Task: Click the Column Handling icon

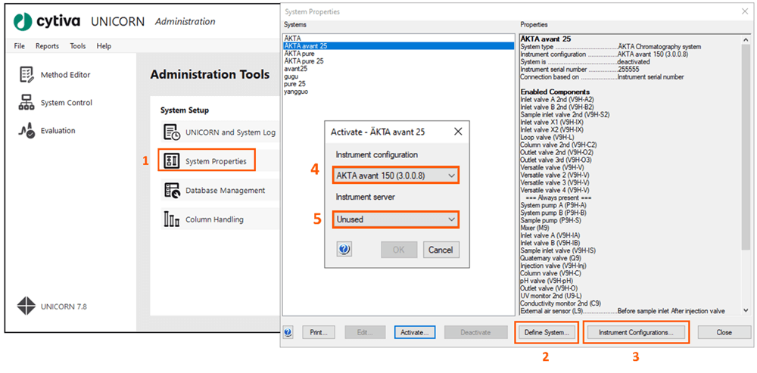Action: (x=172, y=219)
